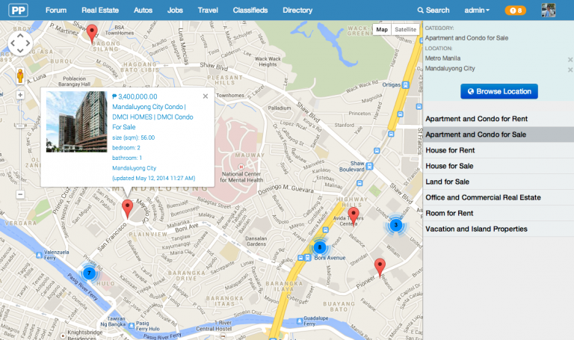Click the 'bathroom: 1' text in popup

tap(126, 158)
